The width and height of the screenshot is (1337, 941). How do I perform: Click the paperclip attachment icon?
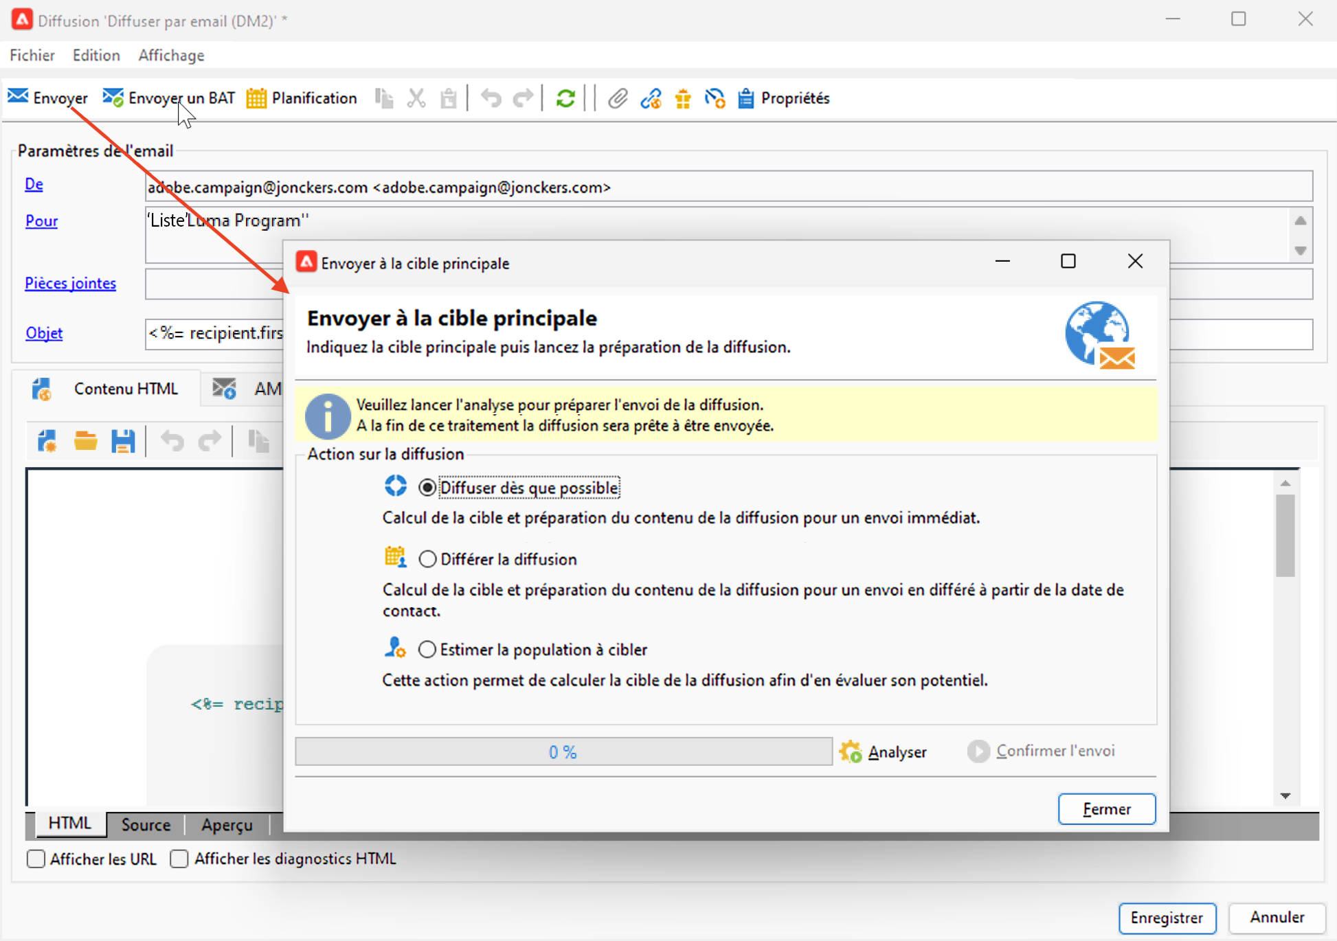click(617, 98)
